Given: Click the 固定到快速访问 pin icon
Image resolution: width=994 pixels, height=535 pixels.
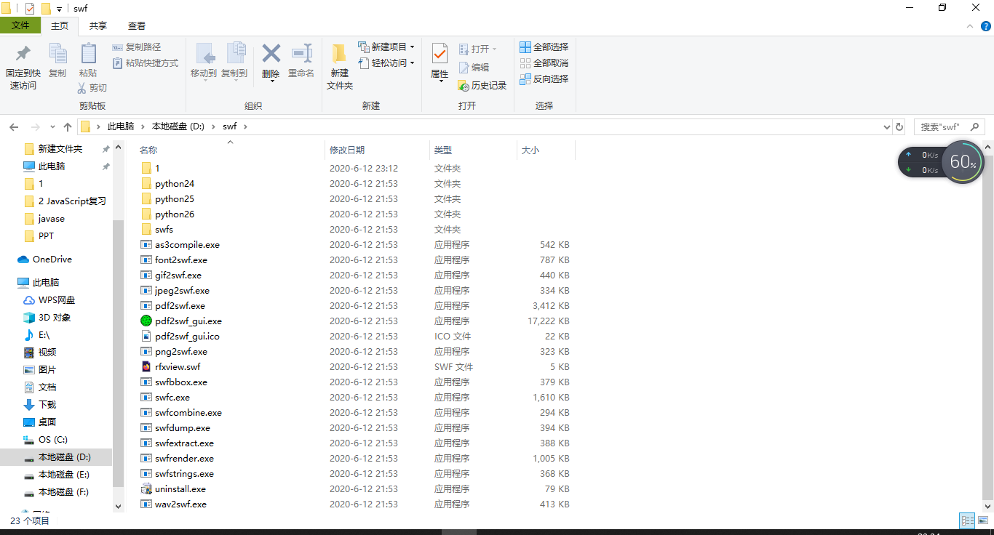Looking at the screenshot, I should pos(23,54).
